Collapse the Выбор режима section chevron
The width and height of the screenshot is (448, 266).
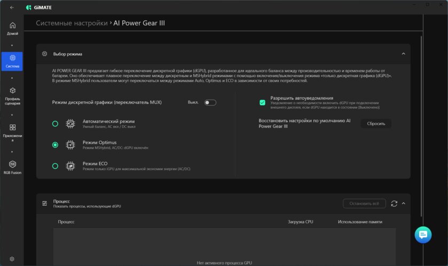[404, 54]
